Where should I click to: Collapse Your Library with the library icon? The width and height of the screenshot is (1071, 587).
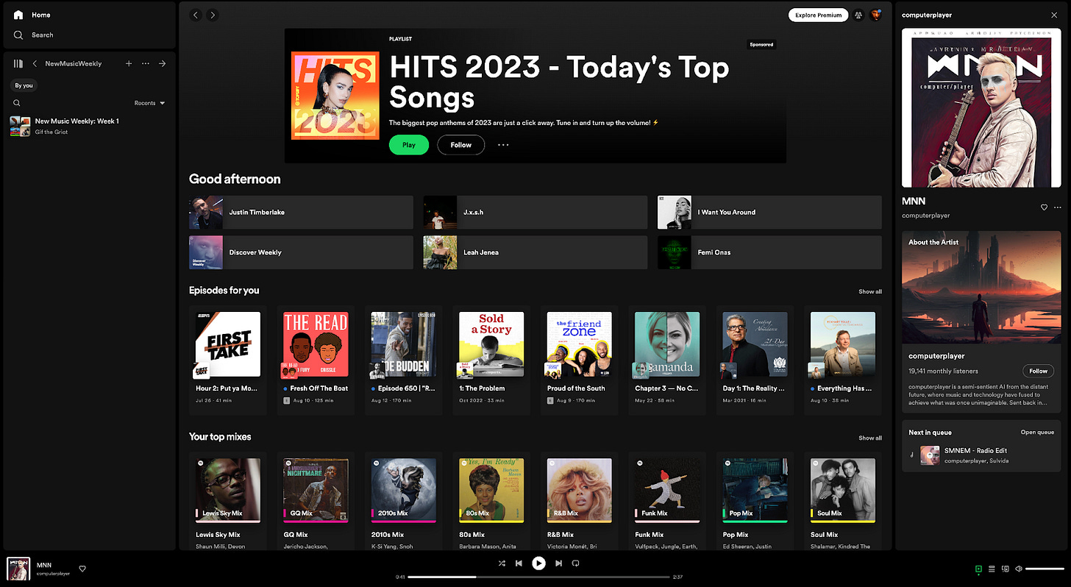(18, 64)
